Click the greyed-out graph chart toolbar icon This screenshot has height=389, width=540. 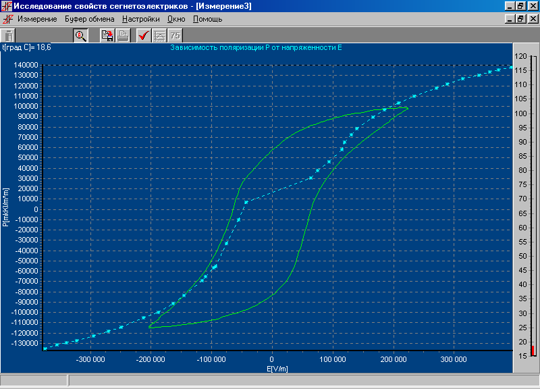[x=159, y=36]
